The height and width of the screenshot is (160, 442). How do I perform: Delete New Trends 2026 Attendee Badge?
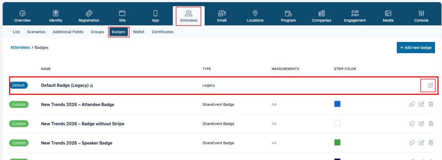(431, 104)
